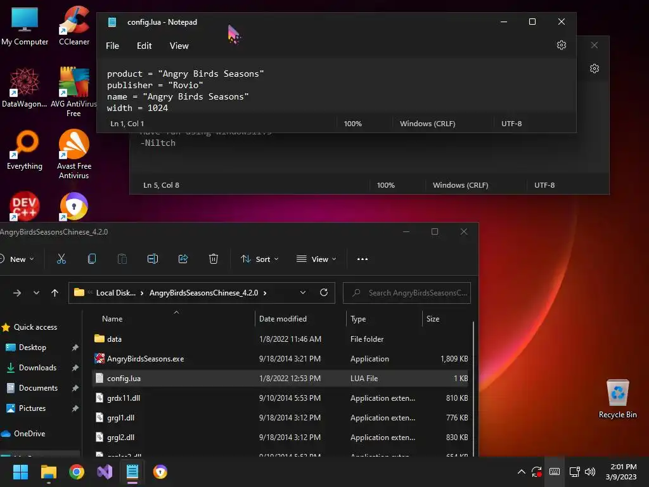Click the Paste icon in File Explorer toolbar
Screen dimensions: 649x487
pos(122,259)
